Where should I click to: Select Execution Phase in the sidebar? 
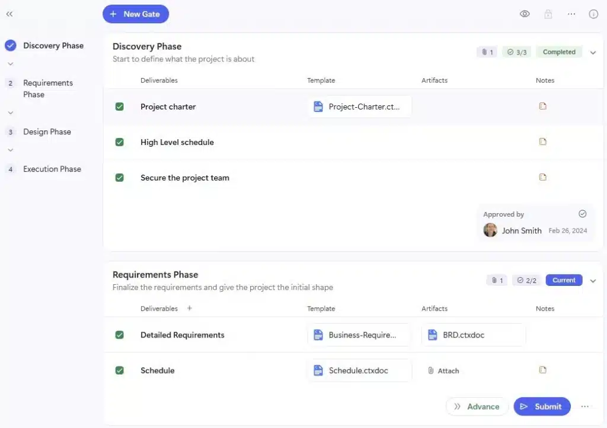coord(52,169)
